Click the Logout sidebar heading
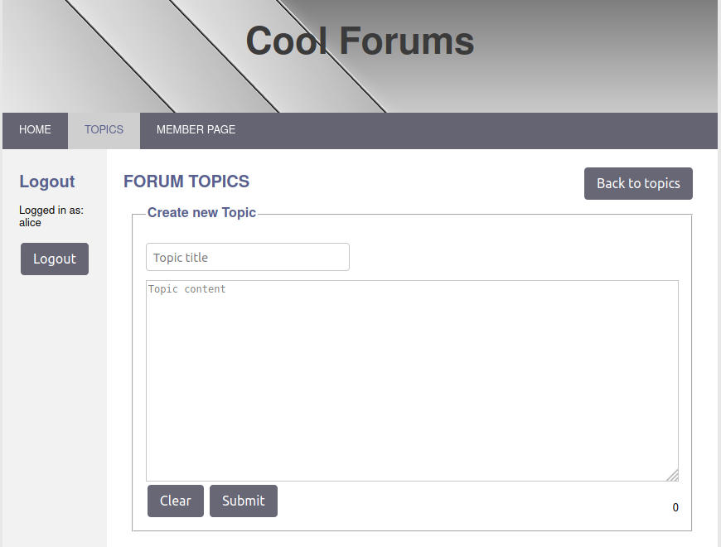The width and height of the screenshot is (721, 547). pos(47,182)
